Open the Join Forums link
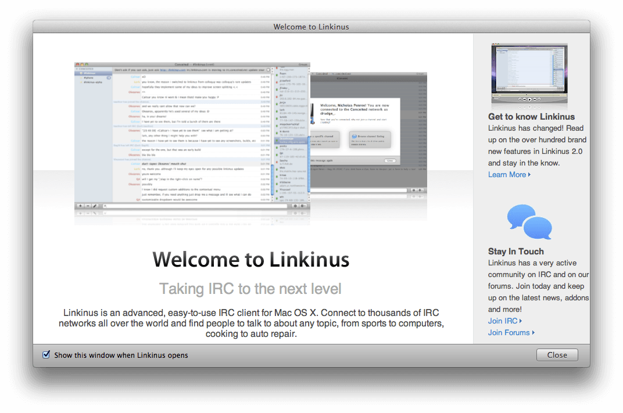This screenshot has width=623, height=413. point(509,333)
